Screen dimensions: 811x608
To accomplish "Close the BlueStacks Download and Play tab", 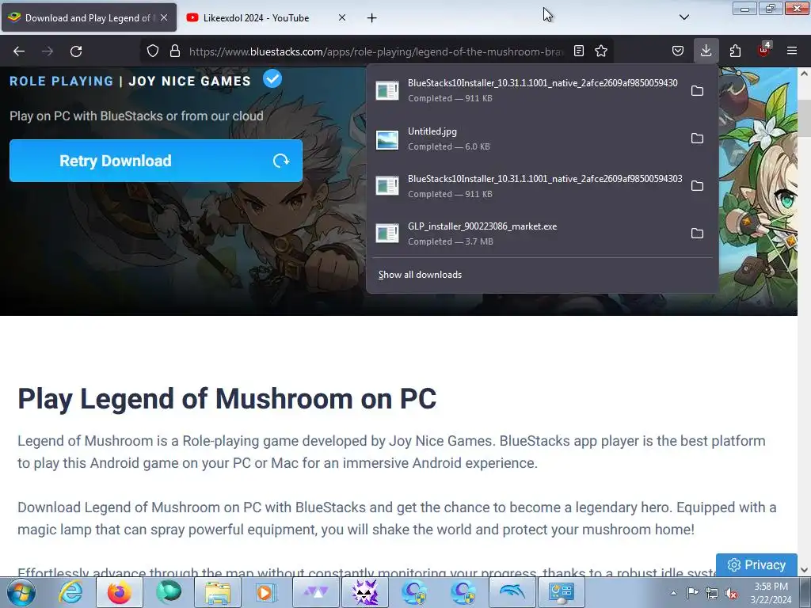I will point(164,17).
